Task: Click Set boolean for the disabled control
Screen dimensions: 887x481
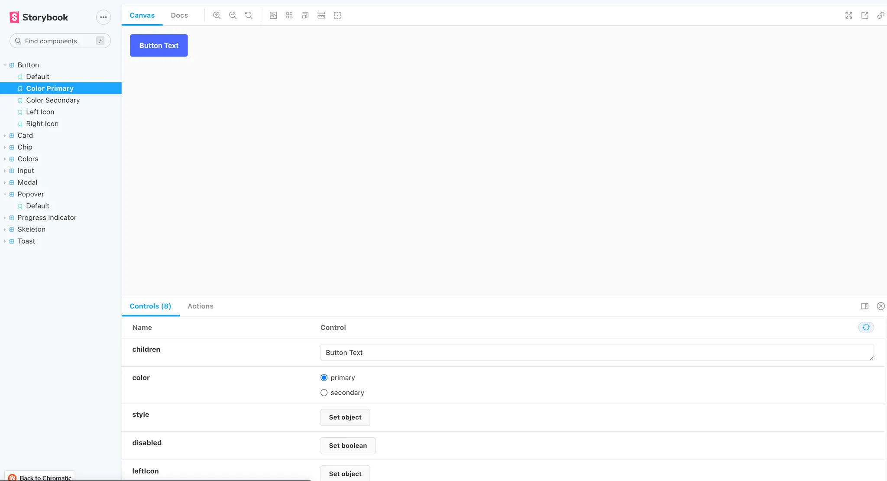Action: tap(348, 445)
